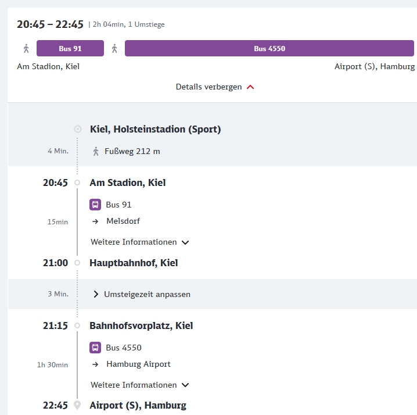Viewport: 417px width, 415px height.
Task: Click the stop marker circle at 21:15
Action: 77,325
